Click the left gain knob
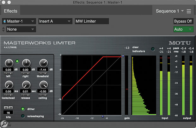Viewport: 196px width, 128px height. pos(9,63)
